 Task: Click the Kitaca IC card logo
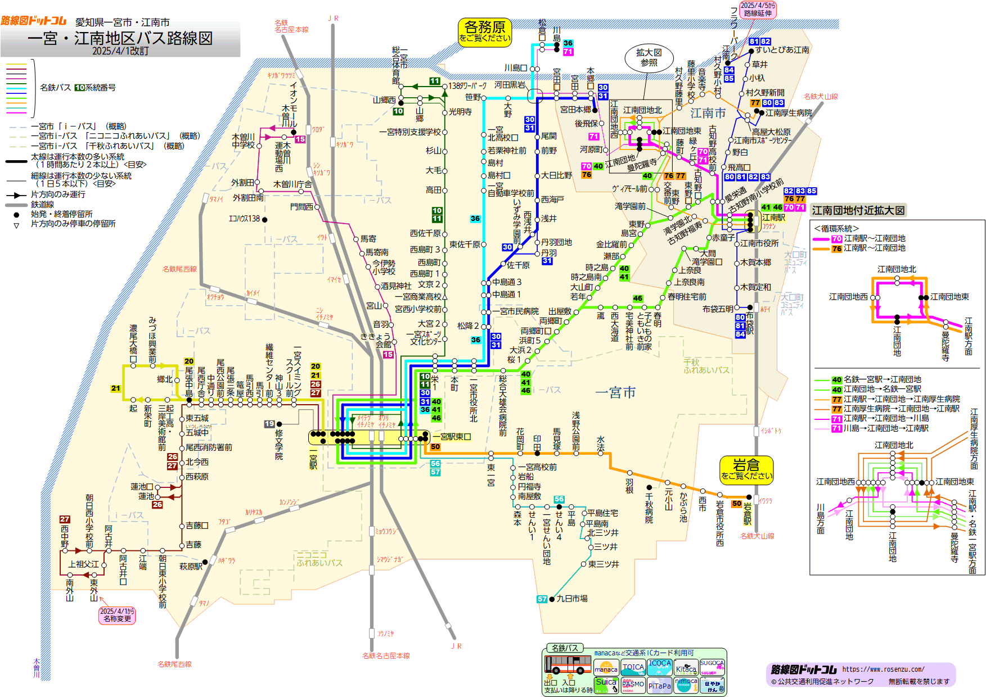coord(686,667)
